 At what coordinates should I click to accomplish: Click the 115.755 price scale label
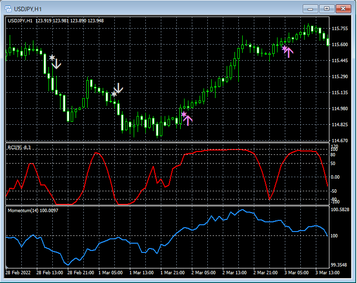pyautogui.click(x=340, y=29)
